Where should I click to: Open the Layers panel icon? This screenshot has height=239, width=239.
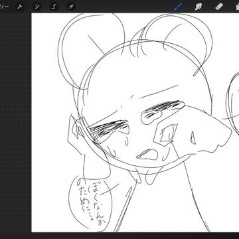[x=237, y=7]
